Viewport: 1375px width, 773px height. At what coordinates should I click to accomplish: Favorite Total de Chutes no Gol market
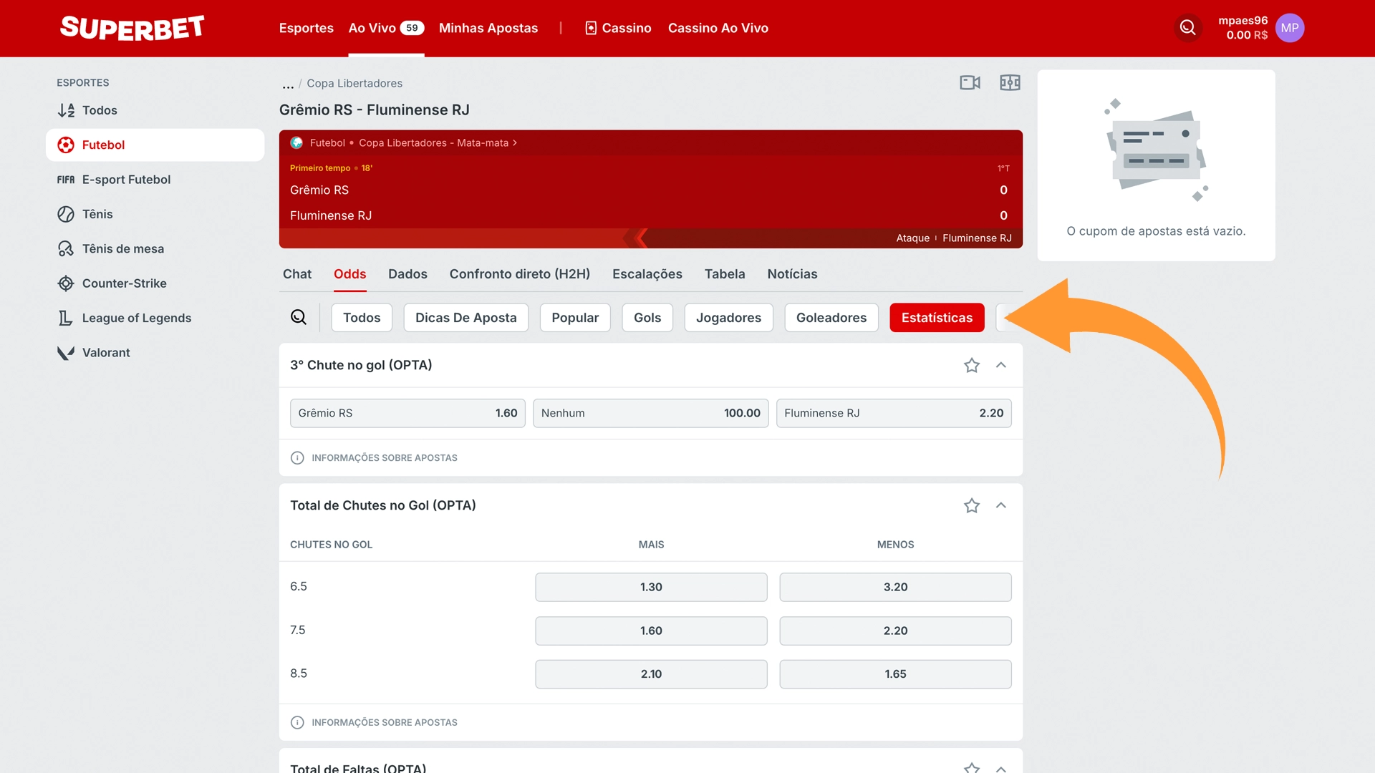972,506
